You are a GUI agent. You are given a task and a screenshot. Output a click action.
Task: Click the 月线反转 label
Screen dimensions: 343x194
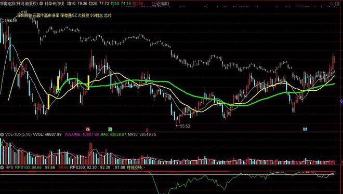(134, 168)
